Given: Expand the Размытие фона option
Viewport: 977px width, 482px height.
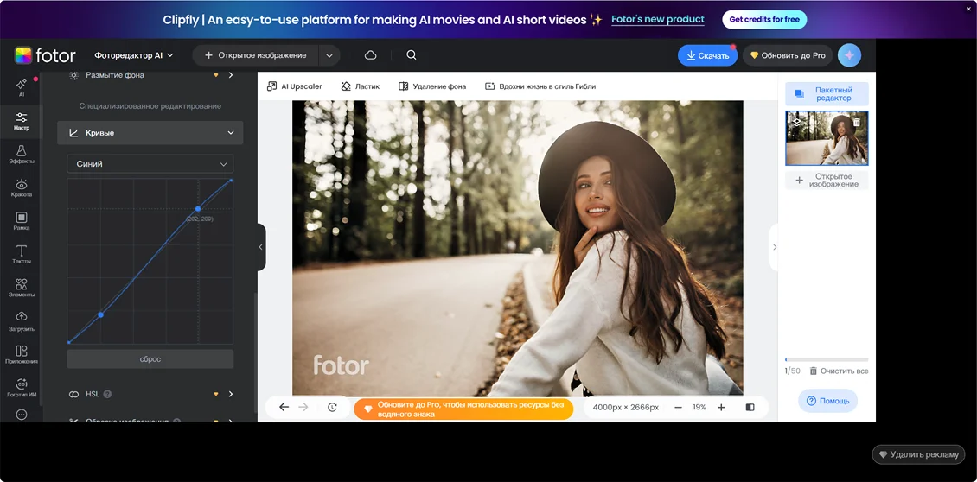Looking at the screenshot, I should (x=231, y=75).
